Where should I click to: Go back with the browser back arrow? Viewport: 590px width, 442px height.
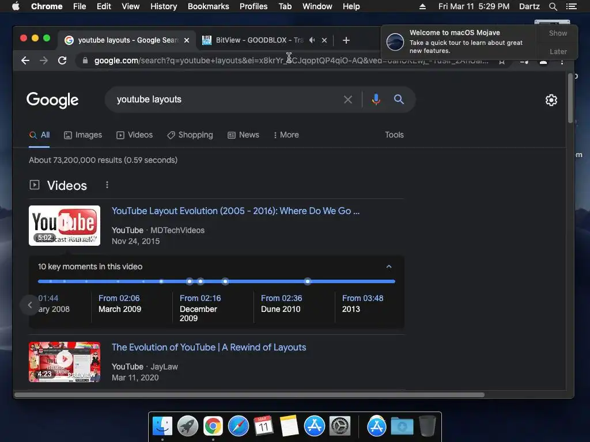25,60
